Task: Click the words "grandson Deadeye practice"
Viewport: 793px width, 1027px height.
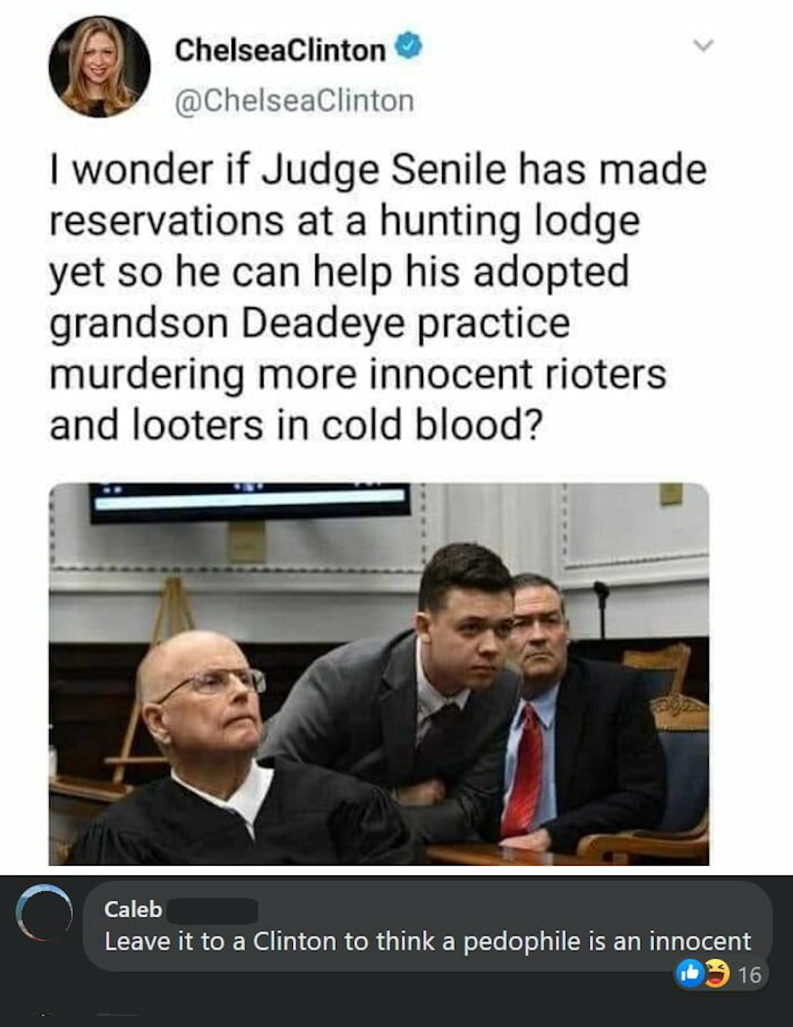Action: point(310,323)
